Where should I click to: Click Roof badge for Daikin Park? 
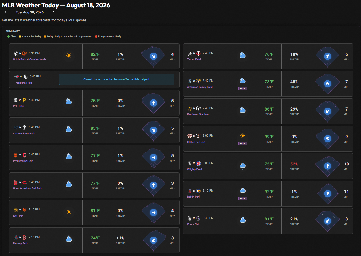[x=243, y=198]
